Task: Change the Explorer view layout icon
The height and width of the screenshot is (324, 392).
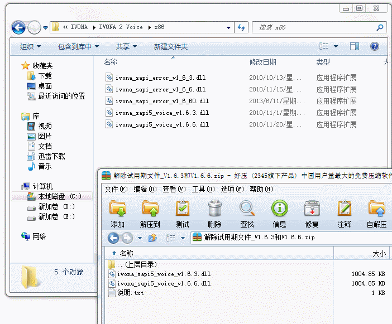Action: (x=324, y=46)
